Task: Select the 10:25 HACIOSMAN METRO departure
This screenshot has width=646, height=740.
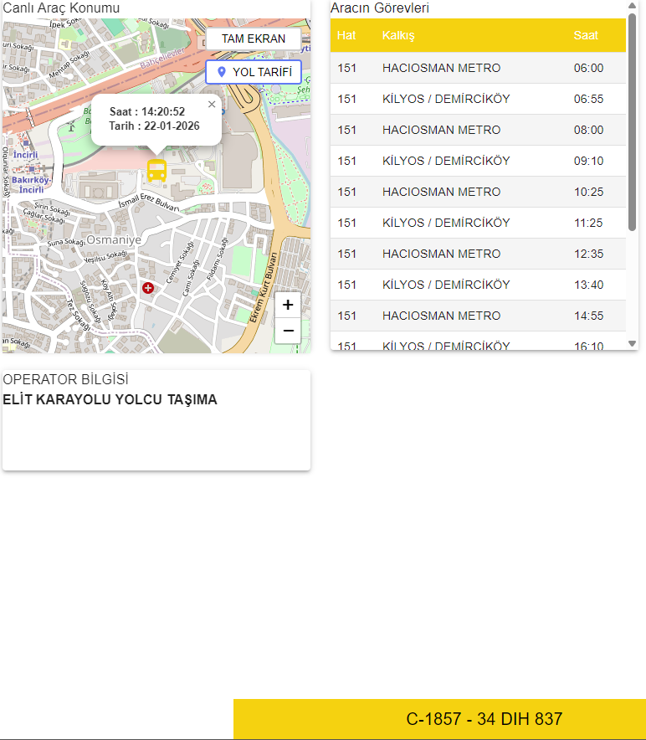Action: [478, 192]
